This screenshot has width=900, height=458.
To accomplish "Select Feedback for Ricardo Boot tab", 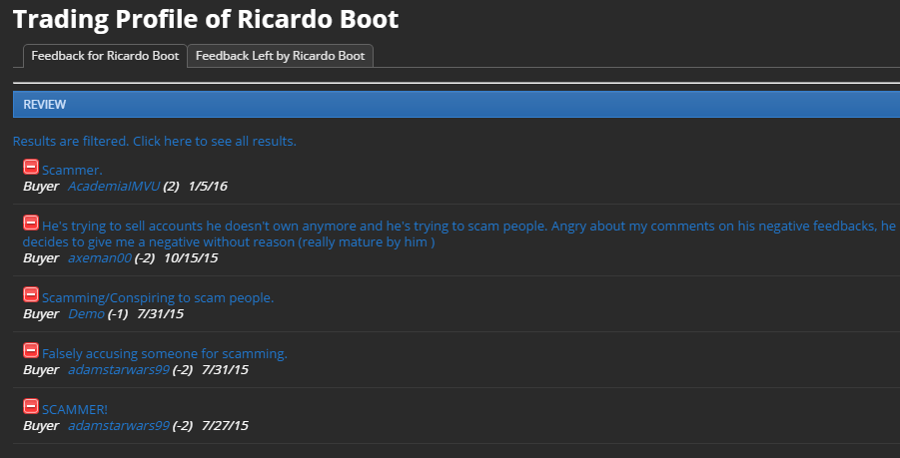I will 105,56.
